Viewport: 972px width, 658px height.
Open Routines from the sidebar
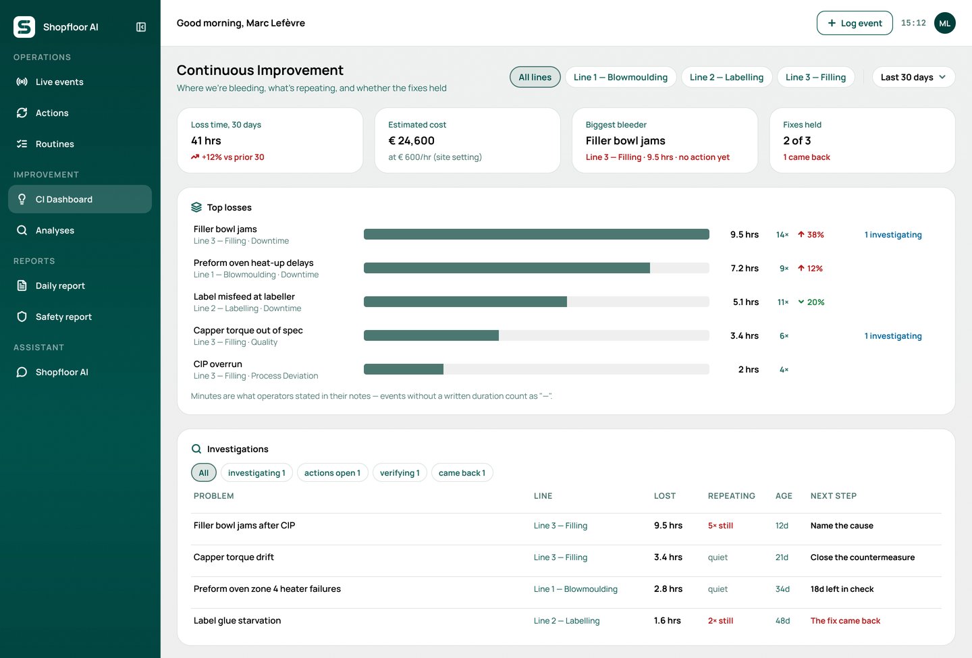pyautogui.click(x=80, y=144)
